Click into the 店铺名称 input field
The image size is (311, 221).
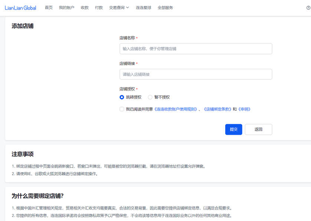[x=196, y=49]
